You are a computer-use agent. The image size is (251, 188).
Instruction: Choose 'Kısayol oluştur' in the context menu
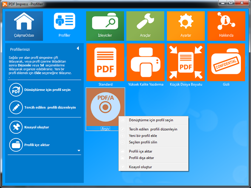click(x=153, y=167)
